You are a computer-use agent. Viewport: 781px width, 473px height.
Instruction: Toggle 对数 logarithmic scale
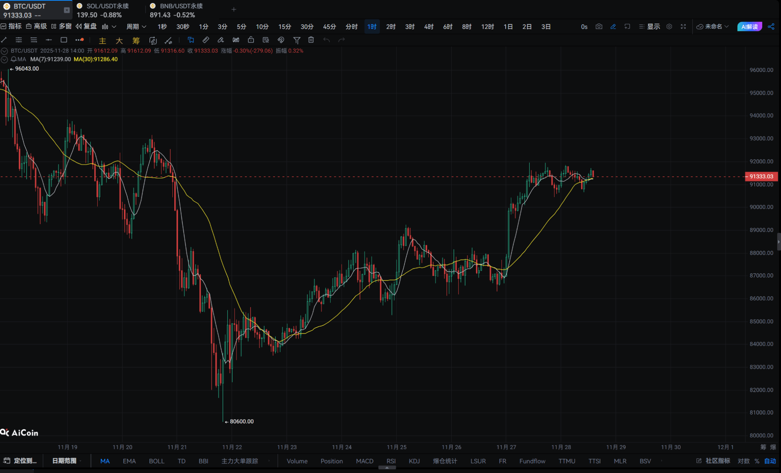pyautogui.click(x=743, y=461)
